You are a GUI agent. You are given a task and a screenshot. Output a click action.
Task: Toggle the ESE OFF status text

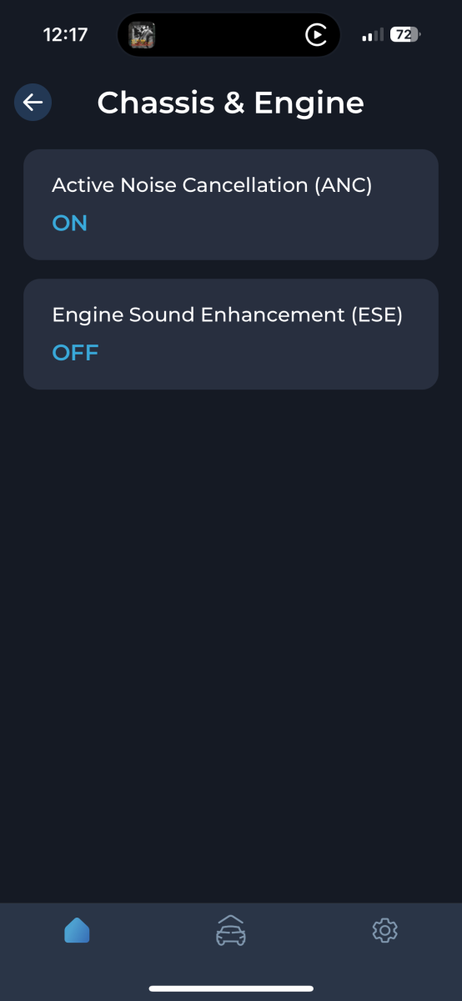click(75, 353)
